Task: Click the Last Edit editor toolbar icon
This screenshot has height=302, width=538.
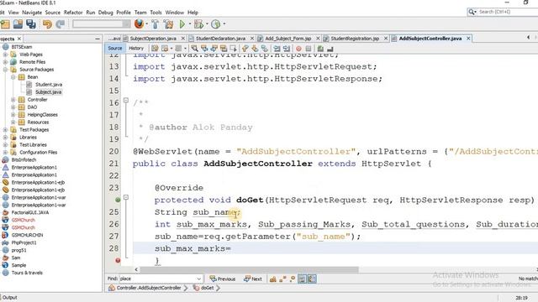Action: (155, 49)
